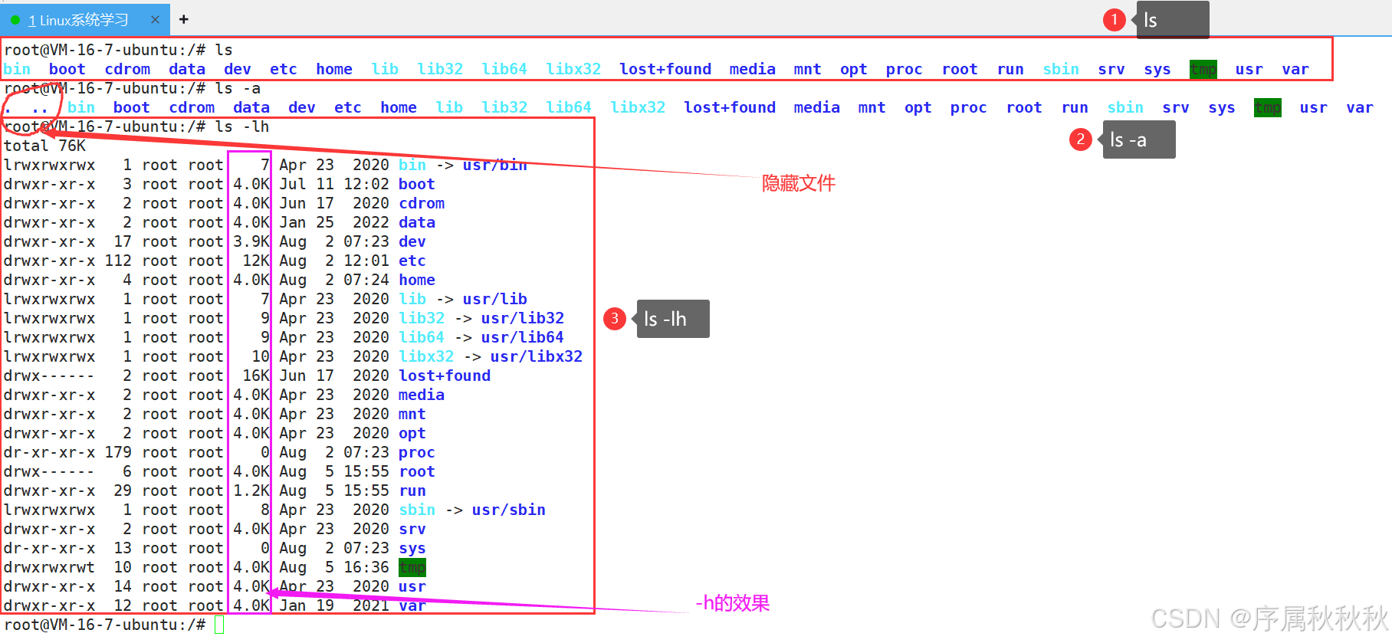Click "var" in the first ls output row
The width and height of the screenshot is (1392, 643).
tap(1295, 69)
